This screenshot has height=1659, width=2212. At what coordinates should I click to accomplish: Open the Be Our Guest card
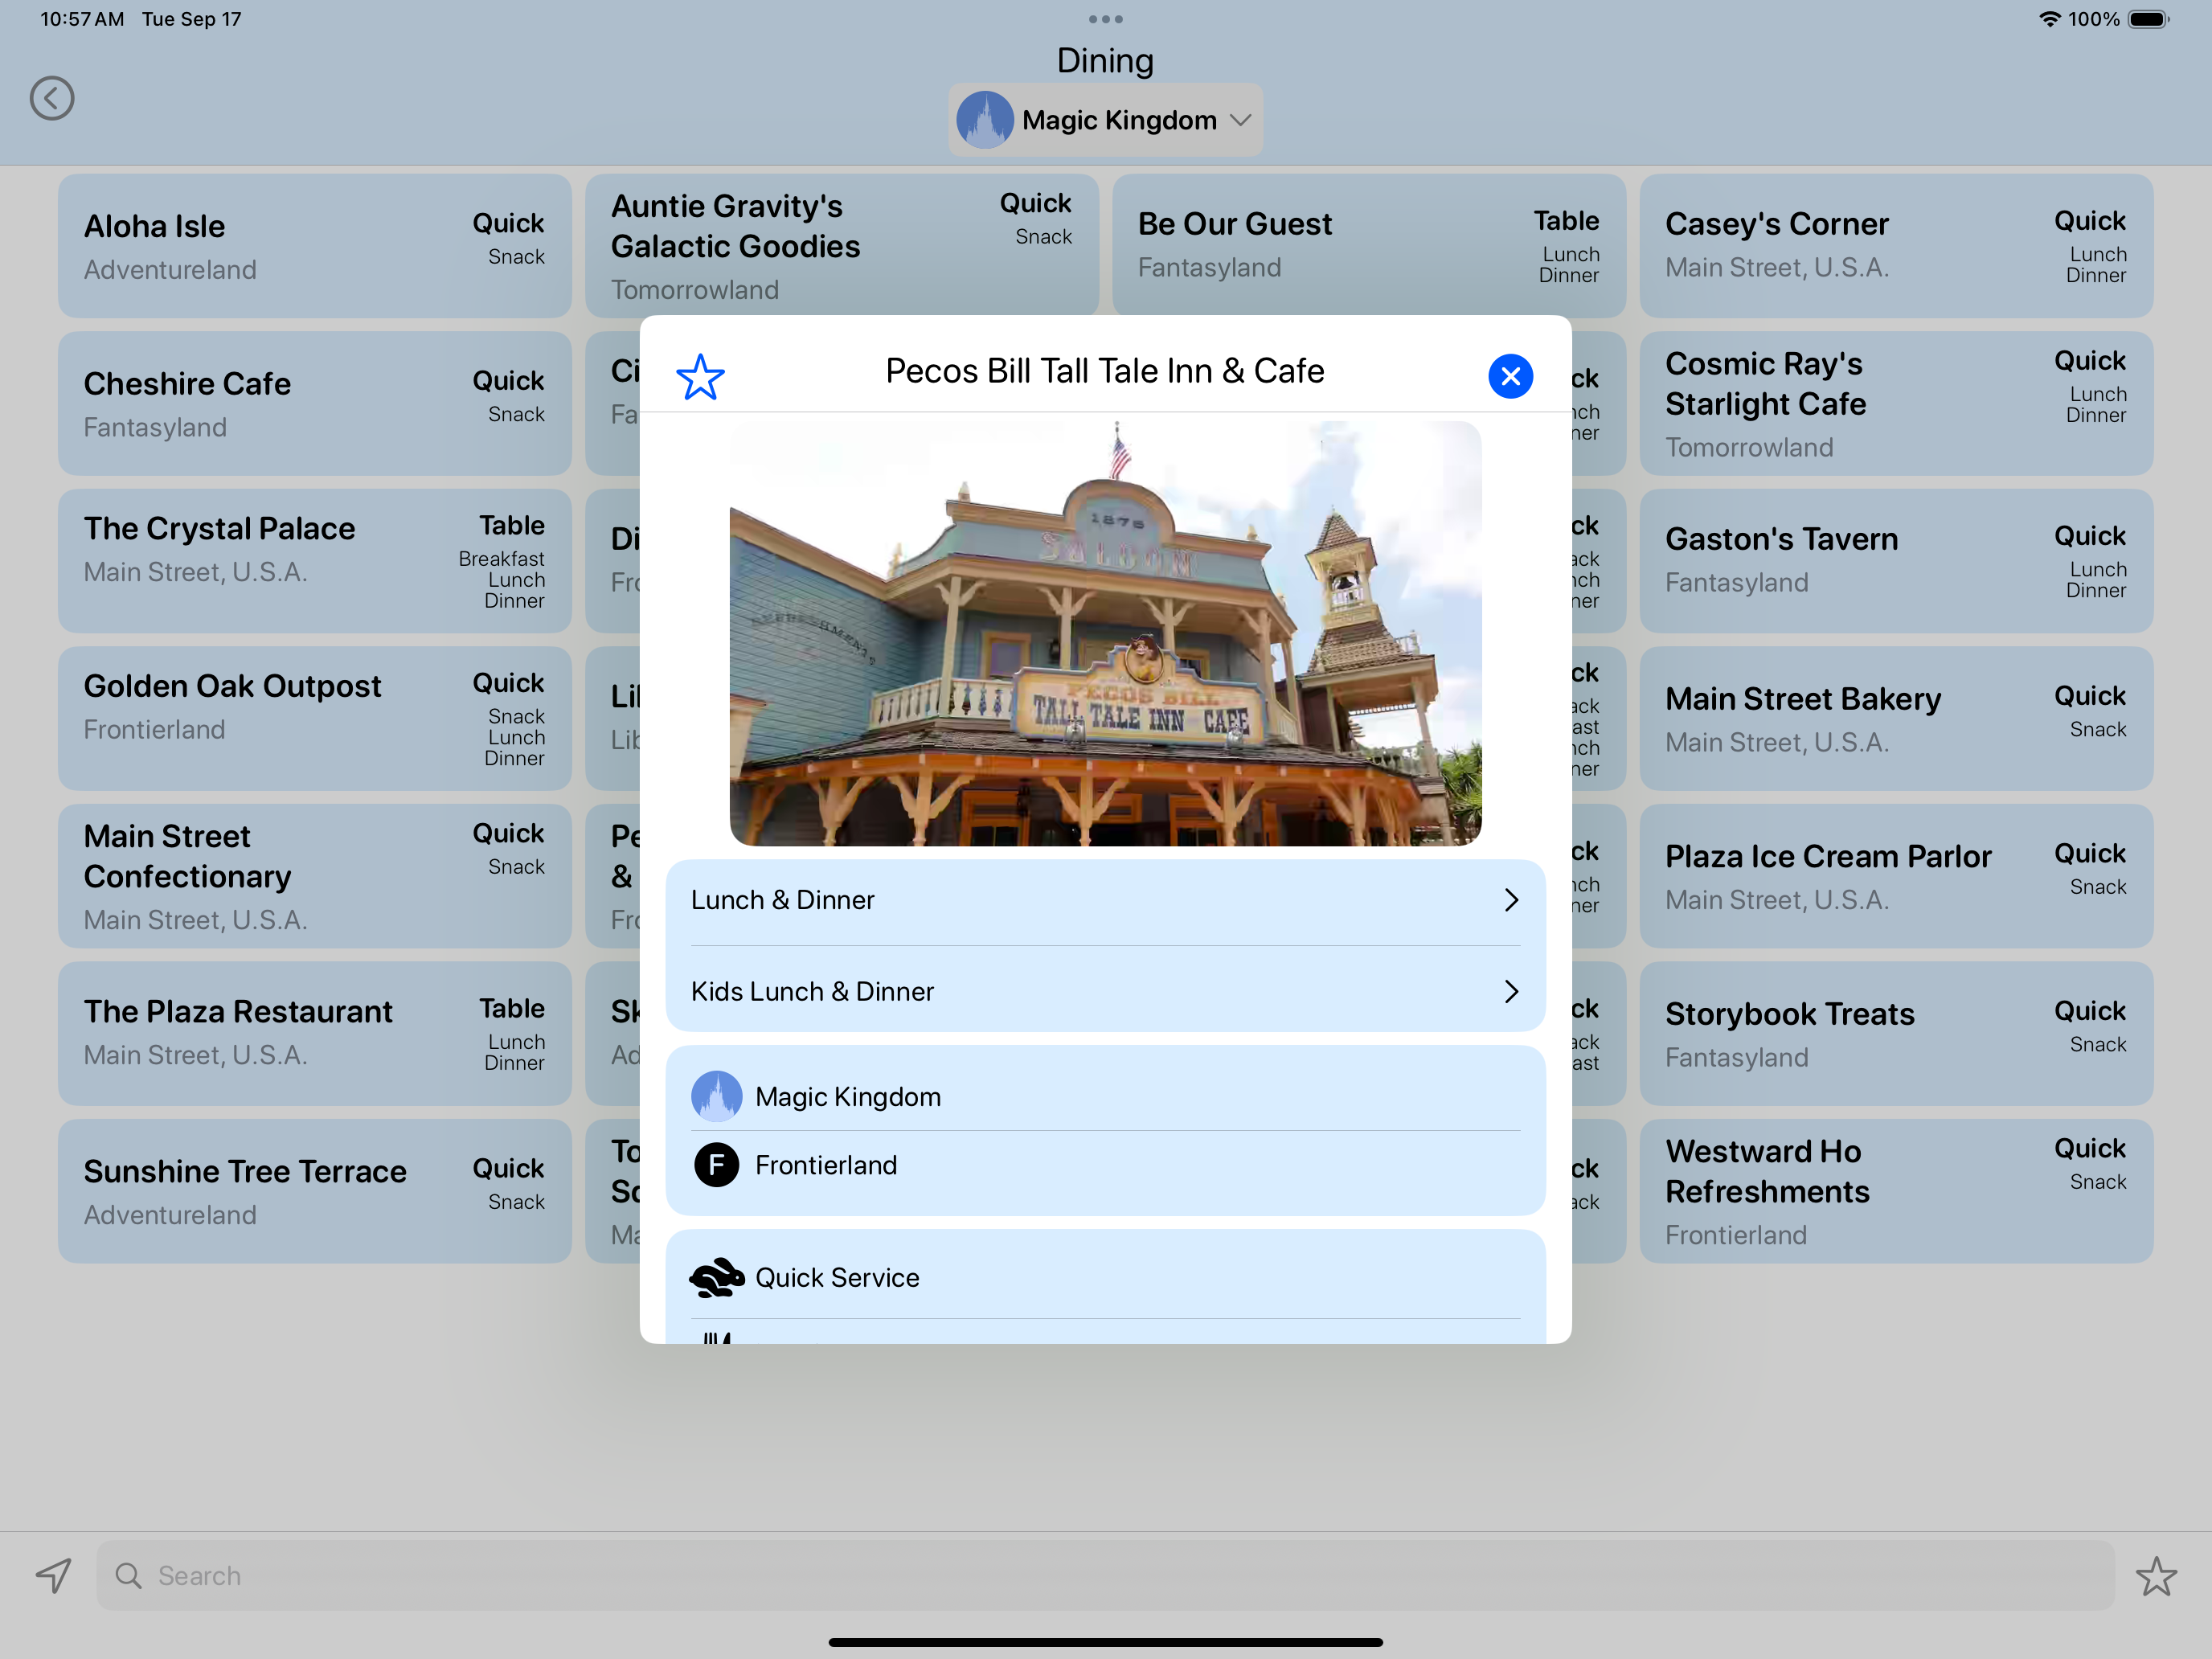tap(1368, 246)
